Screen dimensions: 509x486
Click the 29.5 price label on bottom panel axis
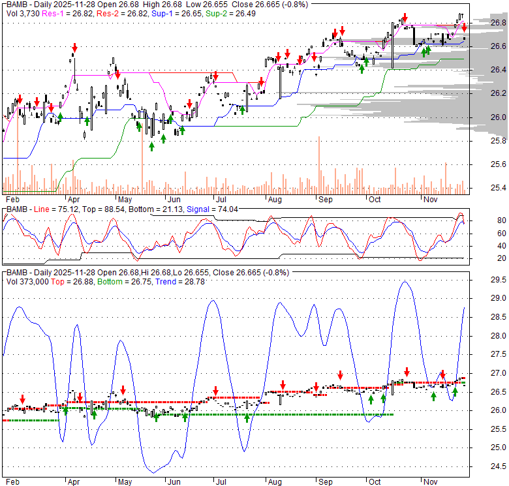pos(497,280)
